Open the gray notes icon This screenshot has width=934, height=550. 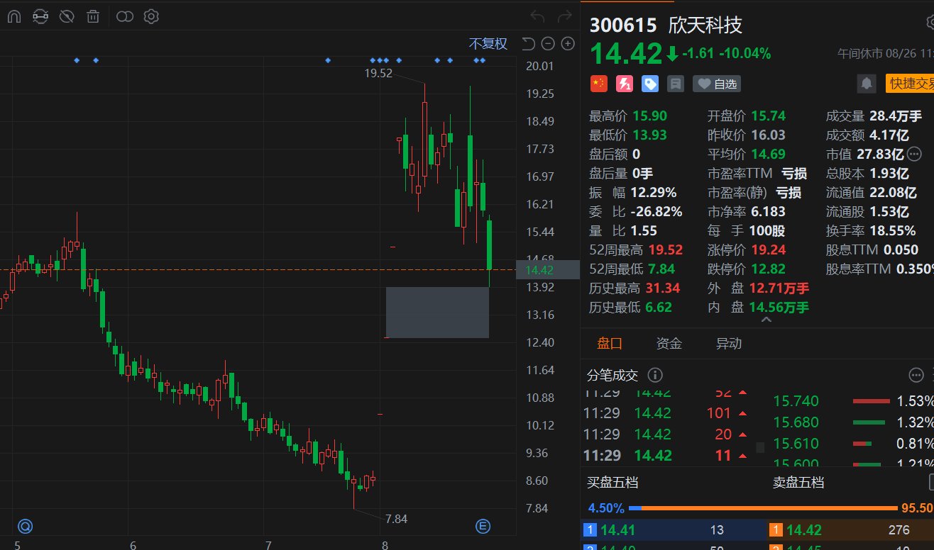tap(676, 84)
